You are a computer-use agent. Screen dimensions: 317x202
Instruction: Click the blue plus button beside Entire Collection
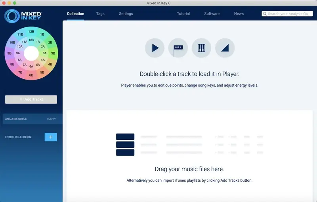click(x=51, y=137)
